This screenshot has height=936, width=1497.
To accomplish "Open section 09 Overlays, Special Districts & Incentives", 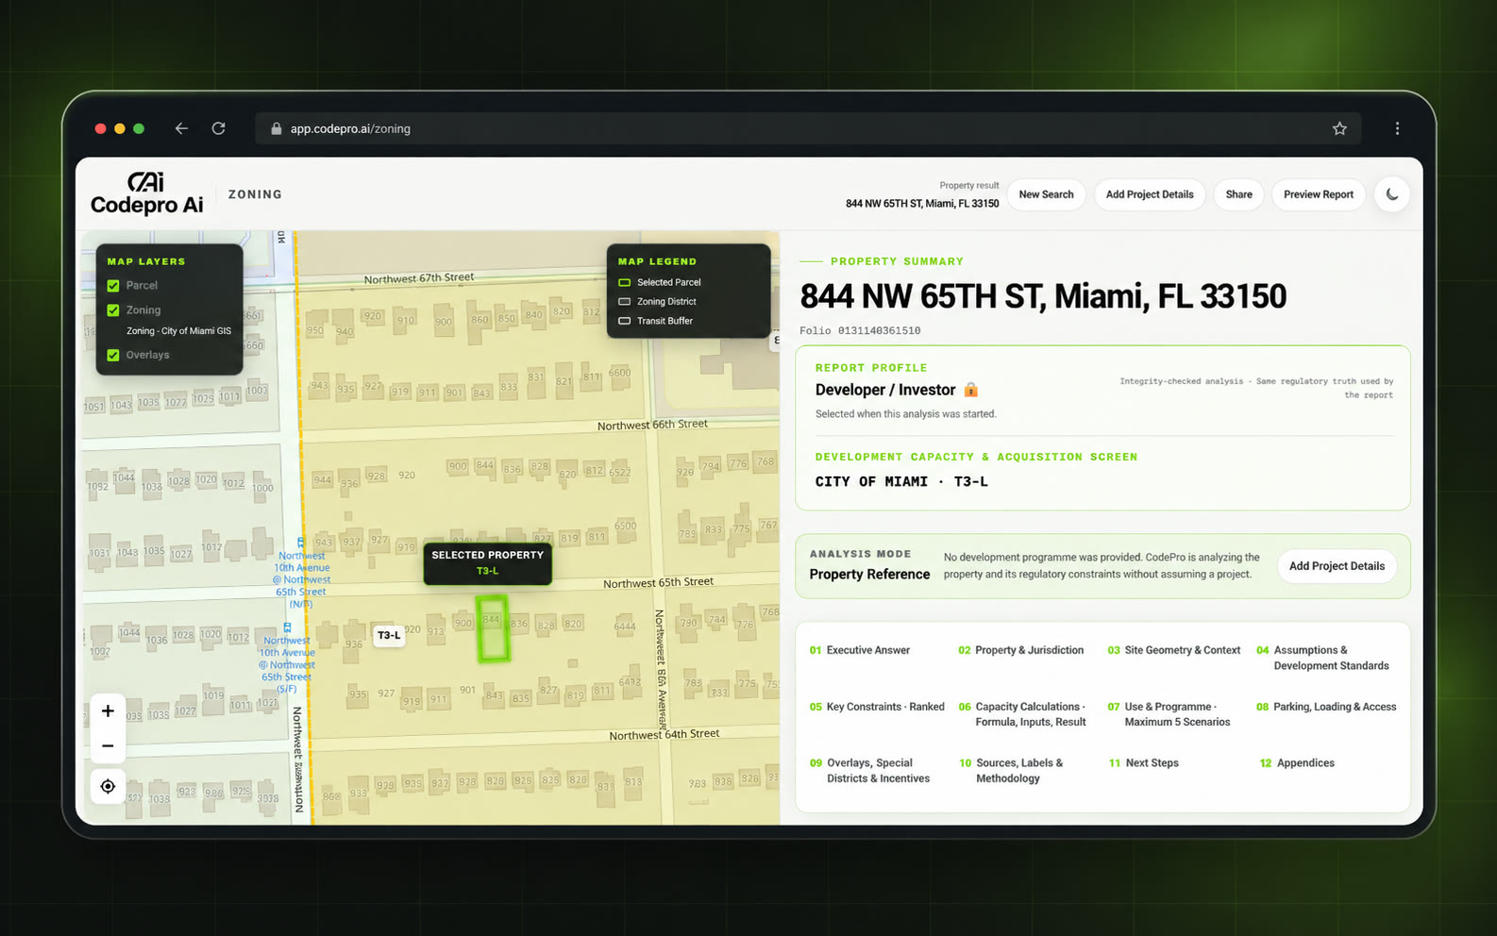I will coord(869,771).
